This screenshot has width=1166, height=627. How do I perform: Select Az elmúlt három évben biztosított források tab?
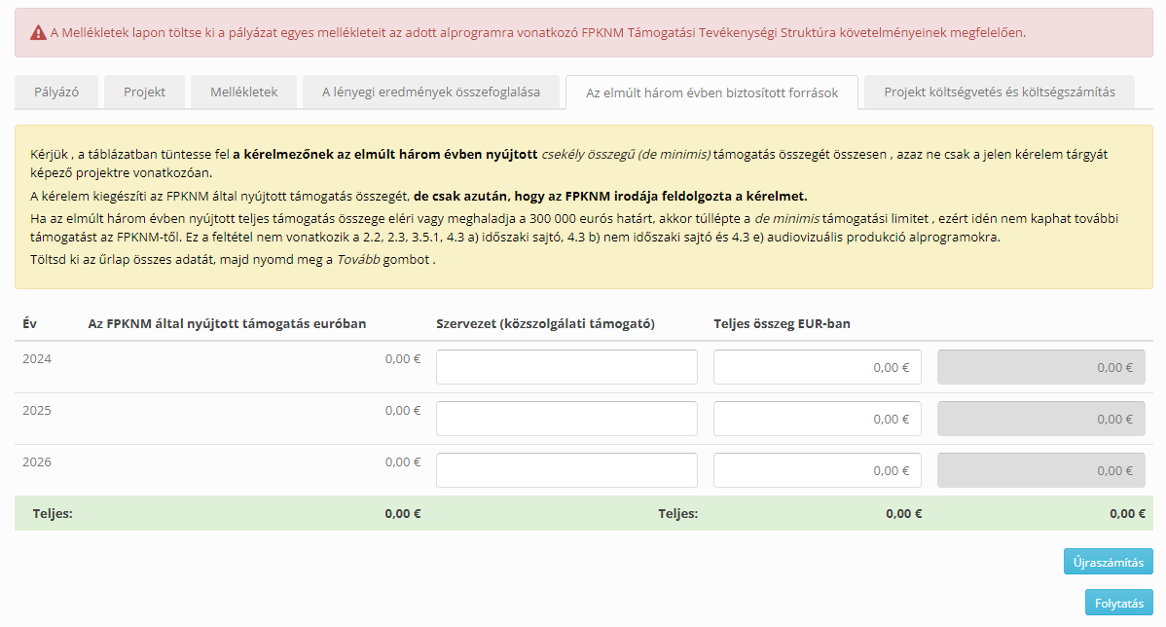click(711, 92)
